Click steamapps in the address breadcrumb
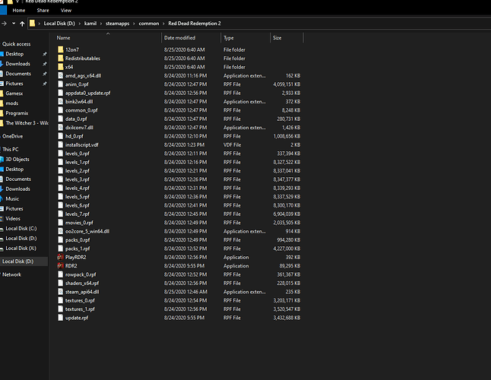The width and height of the screenshot is (491, 380). 117,24
